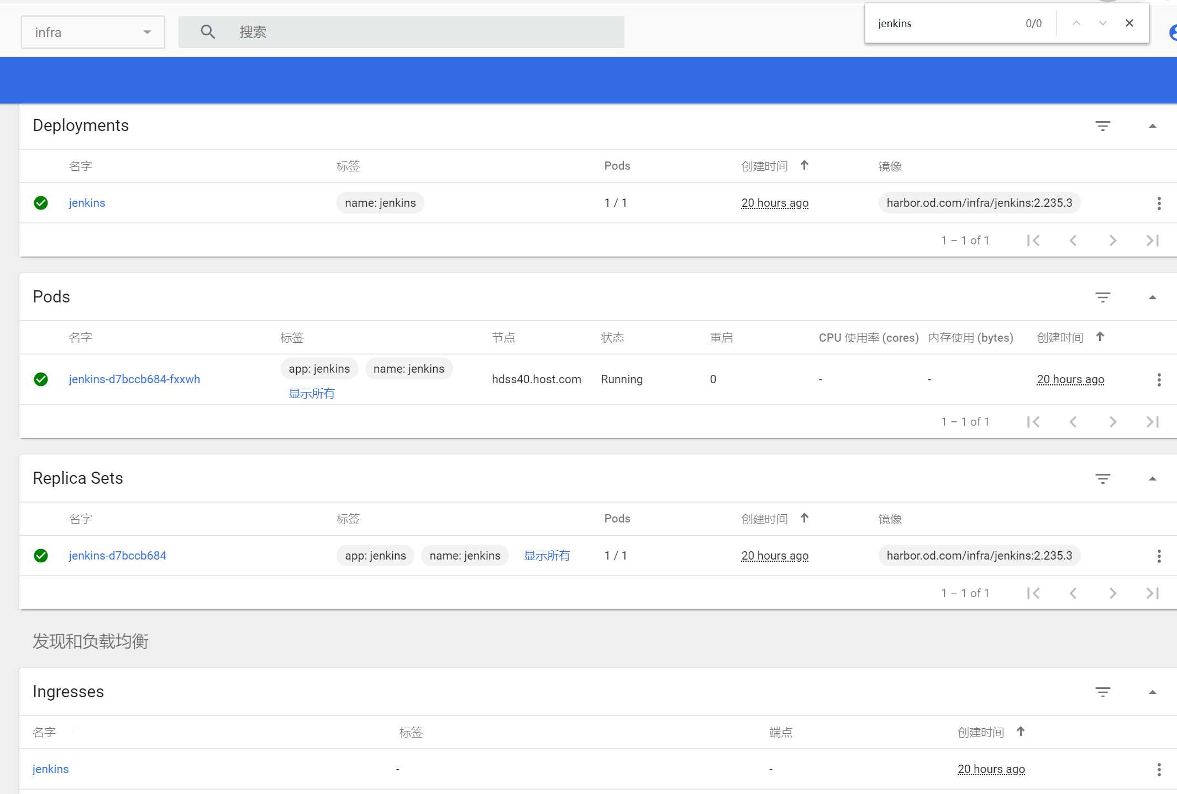Open replica set jenkins-d7bccb684
The width and height of the screenshot is (1177, 794).
pos(117,556)
